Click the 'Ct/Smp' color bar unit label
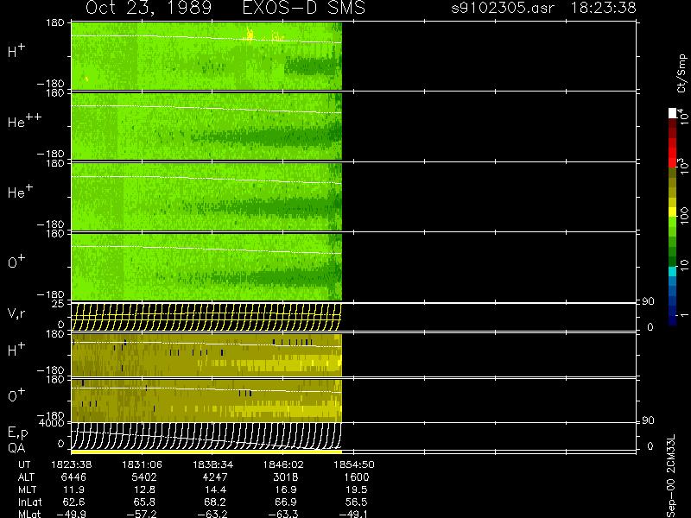The height and width of the screenshot is (518, 691). point(681,73)
